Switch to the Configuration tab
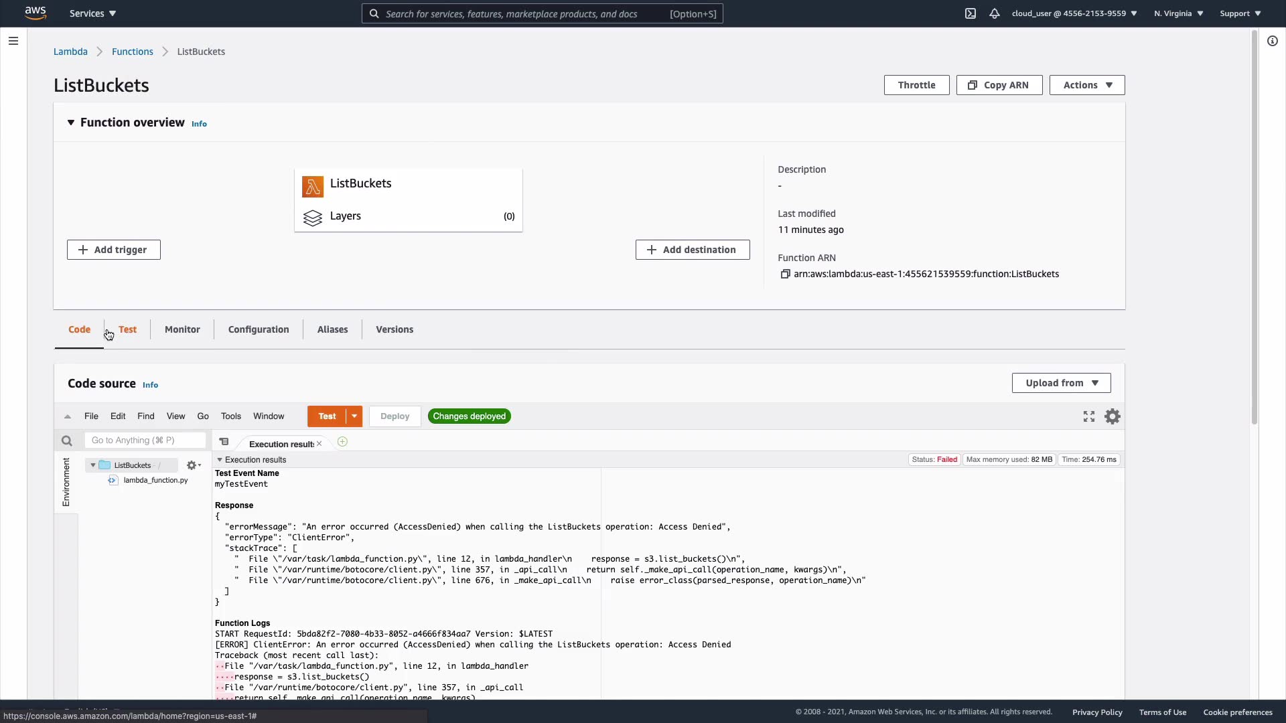Viewport: 1286px width, 723px height. [259, 329]
